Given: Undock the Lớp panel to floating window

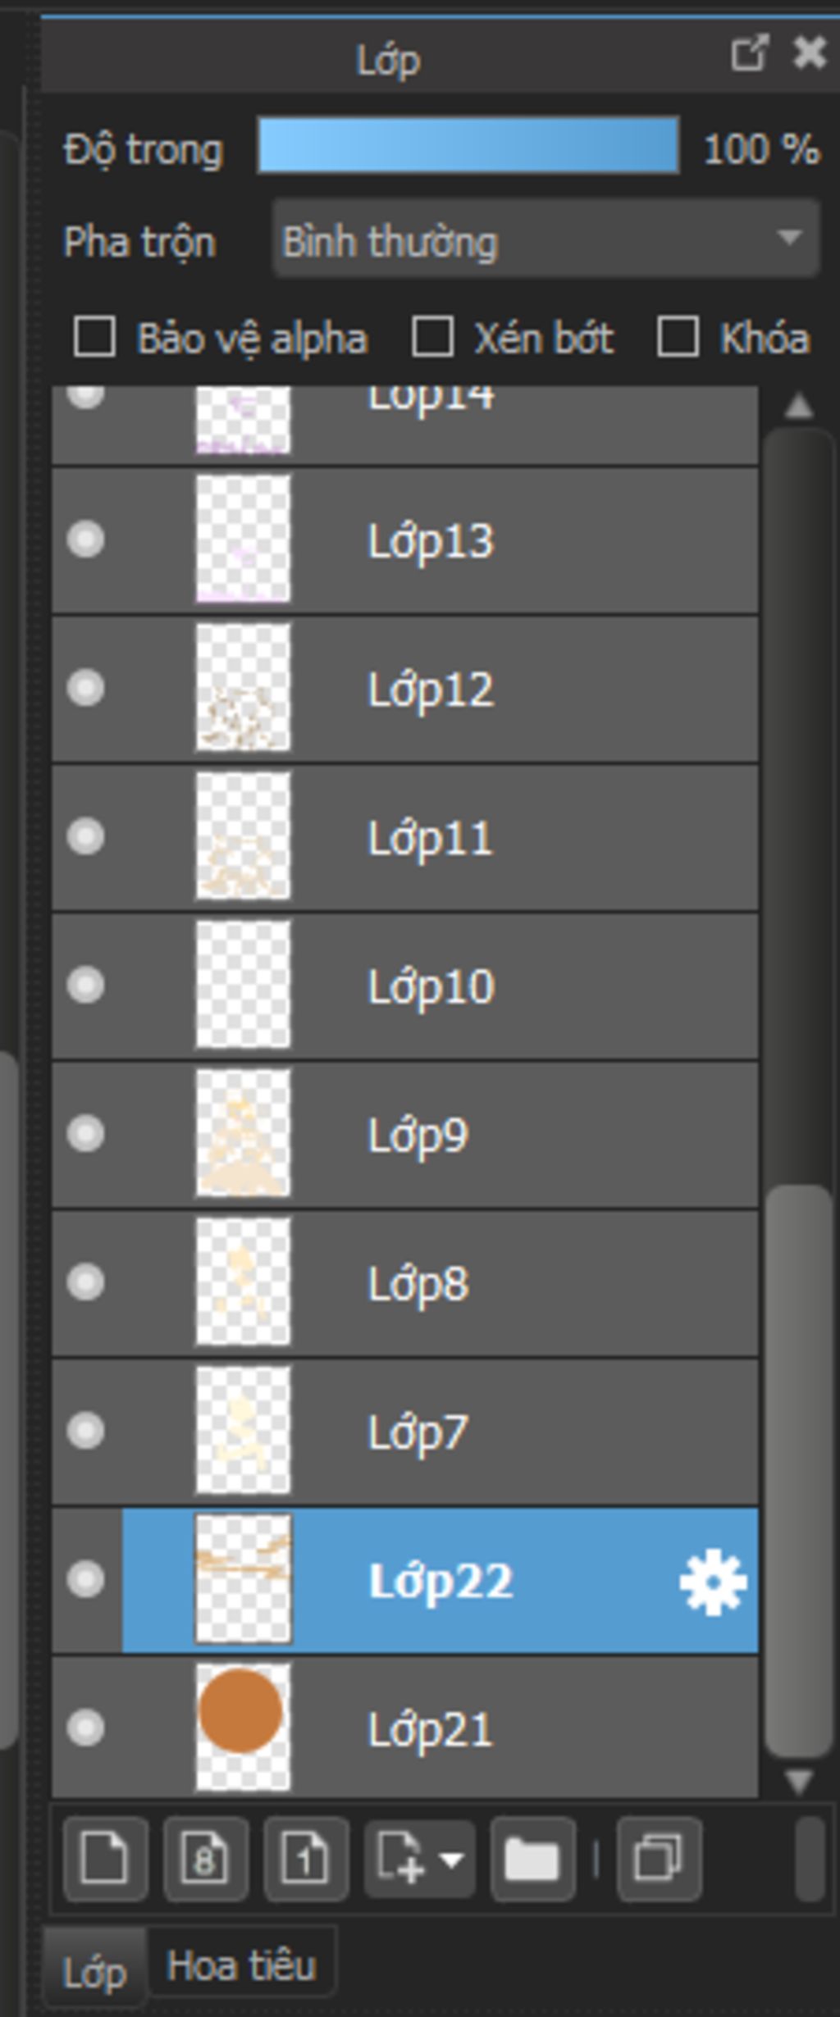Looking at the screenshot, I should [x=749, y=54].
